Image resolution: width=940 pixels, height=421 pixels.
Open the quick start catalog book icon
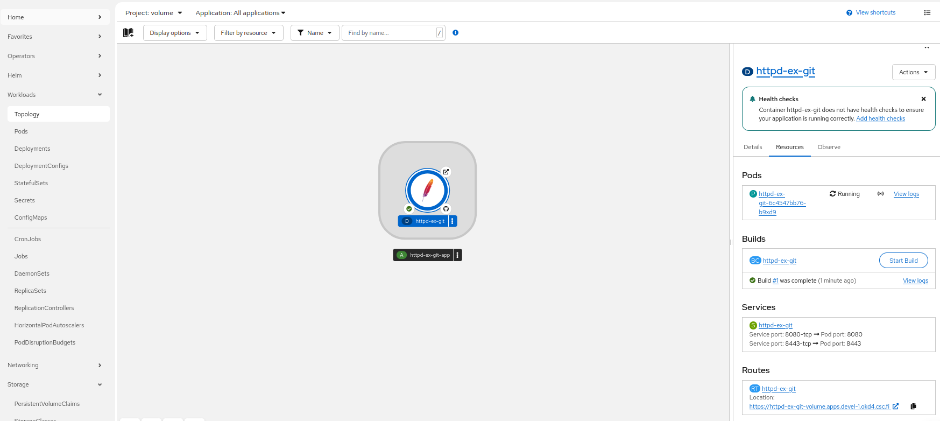click(128, 33)
